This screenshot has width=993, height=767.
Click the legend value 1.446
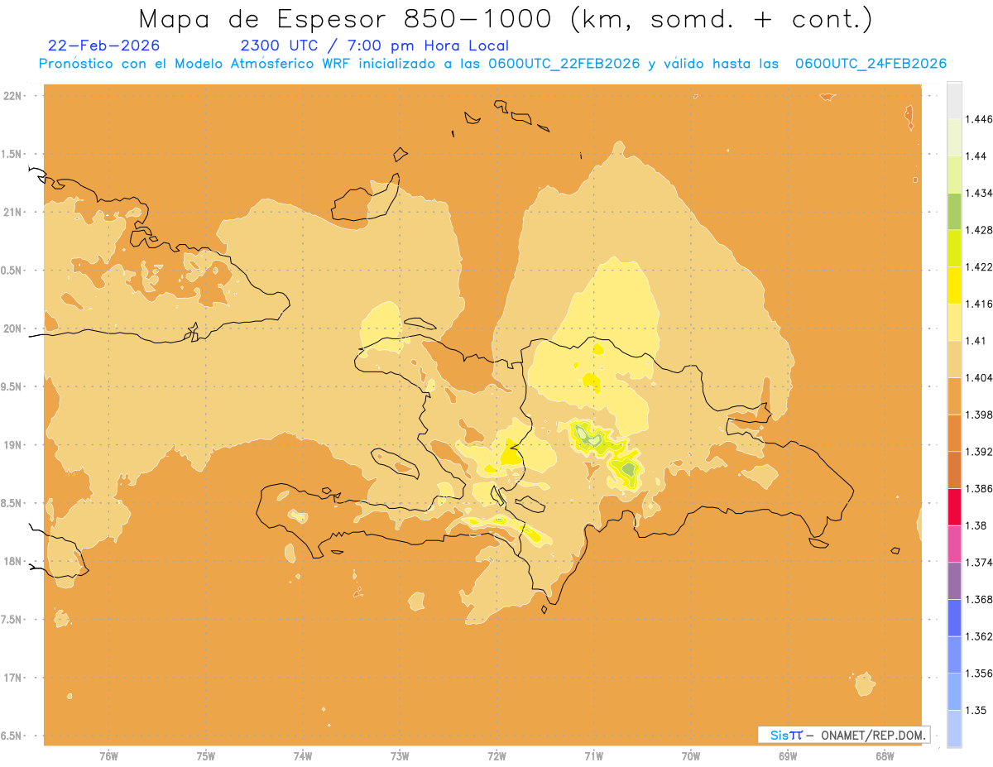click(x=979, y=119)
